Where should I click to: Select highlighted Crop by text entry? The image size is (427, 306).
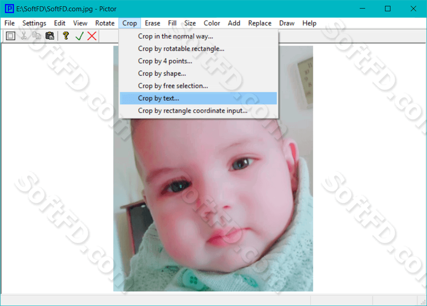point(198,98)
